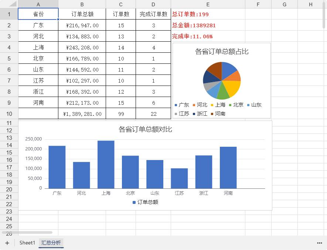Viewport: 327px width, 250px height.
Task: Click the 上海 legend swatch in pie chart
Action: tap(212, 105)
